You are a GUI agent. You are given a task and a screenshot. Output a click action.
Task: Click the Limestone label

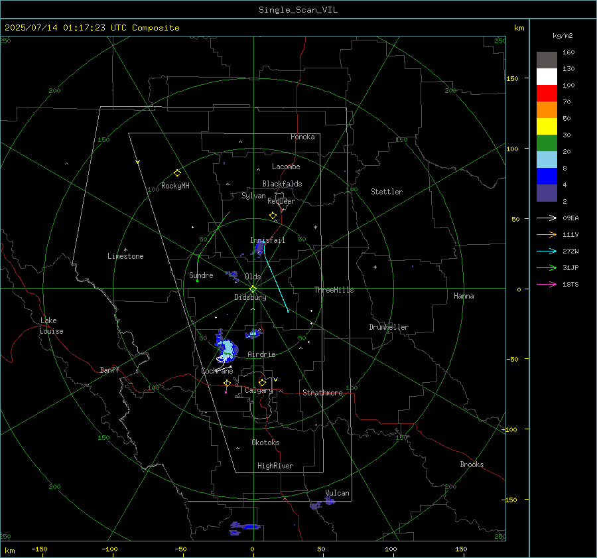[125, 256]
